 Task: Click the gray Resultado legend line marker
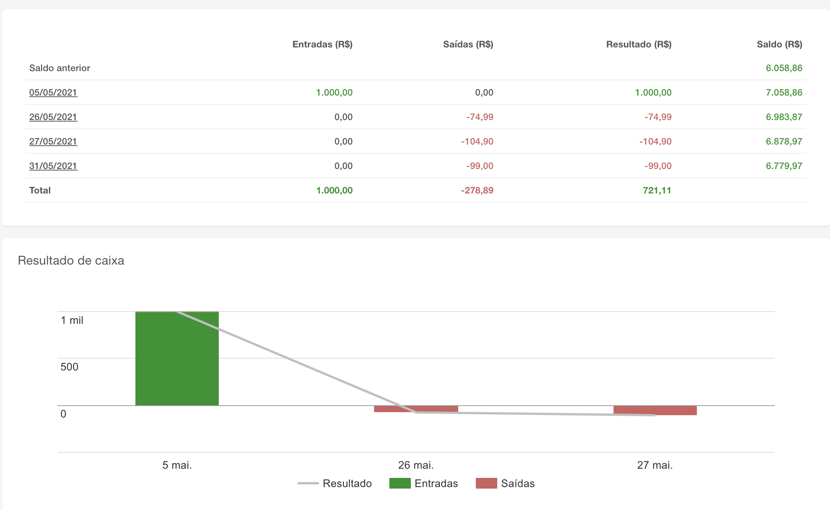[308, 483]
